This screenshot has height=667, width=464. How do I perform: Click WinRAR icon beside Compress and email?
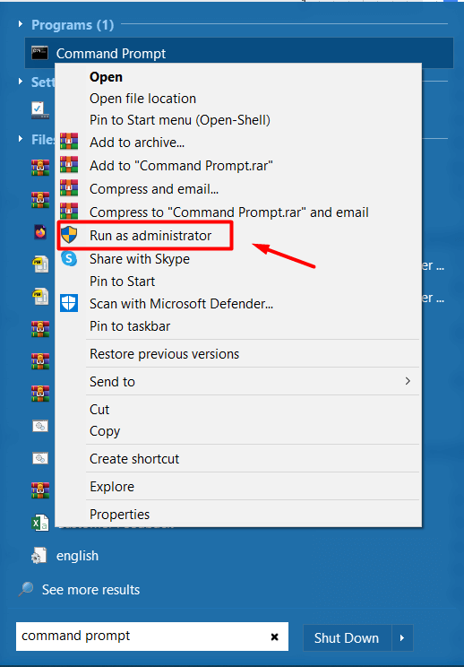point(69,188)
